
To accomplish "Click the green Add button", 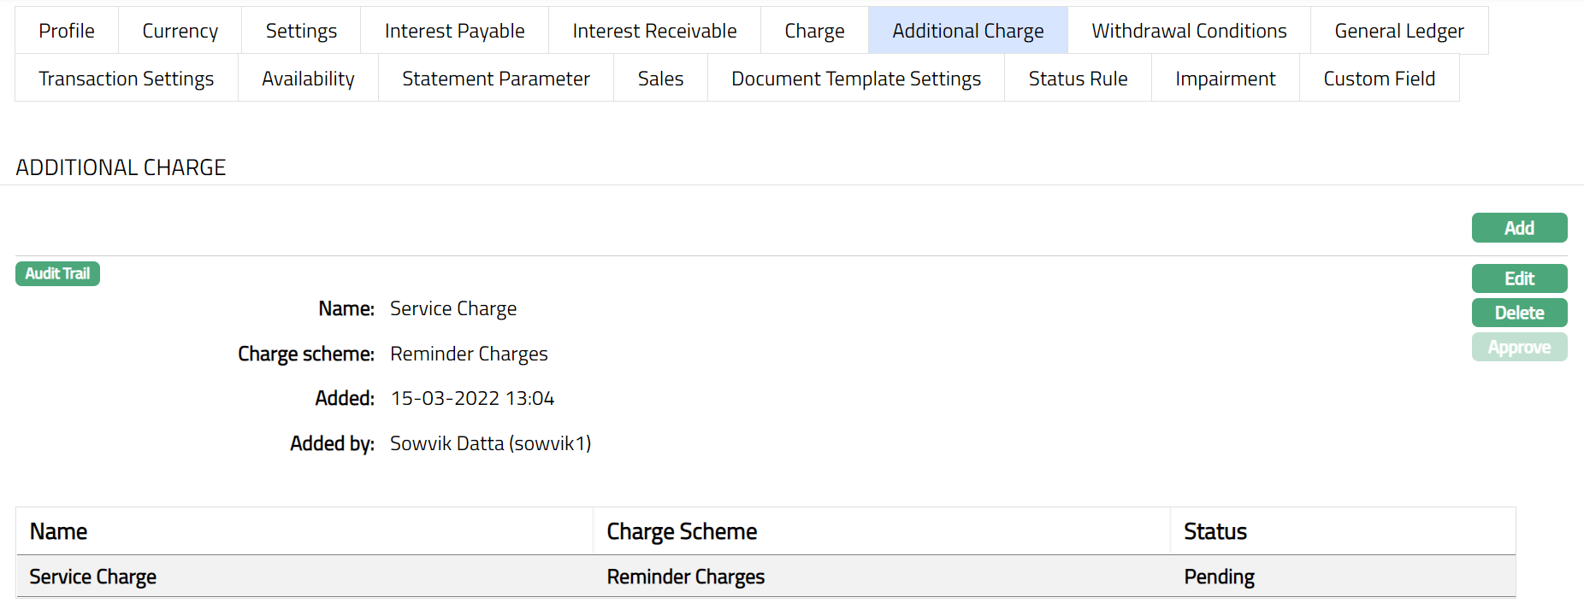I will (x=1519, y=228).
